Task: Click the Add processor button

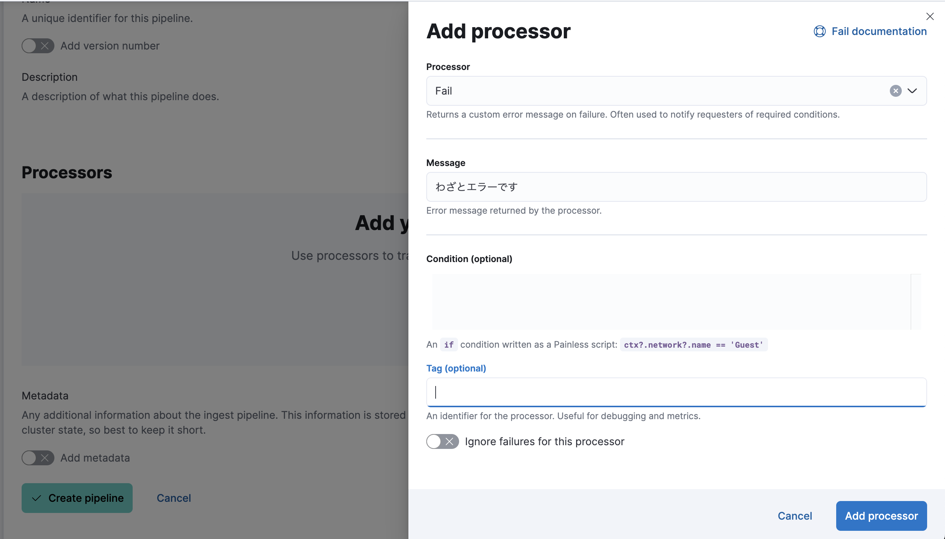Action: click(881, 516)
